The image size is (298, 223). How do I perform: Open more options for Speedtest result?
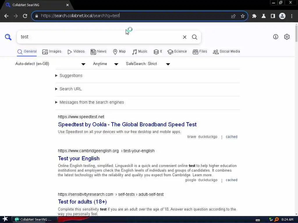point(221,137)
